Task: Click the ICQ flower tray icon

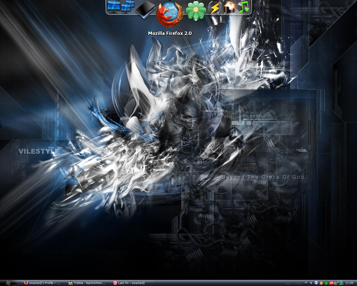Action: click(326, 283)
